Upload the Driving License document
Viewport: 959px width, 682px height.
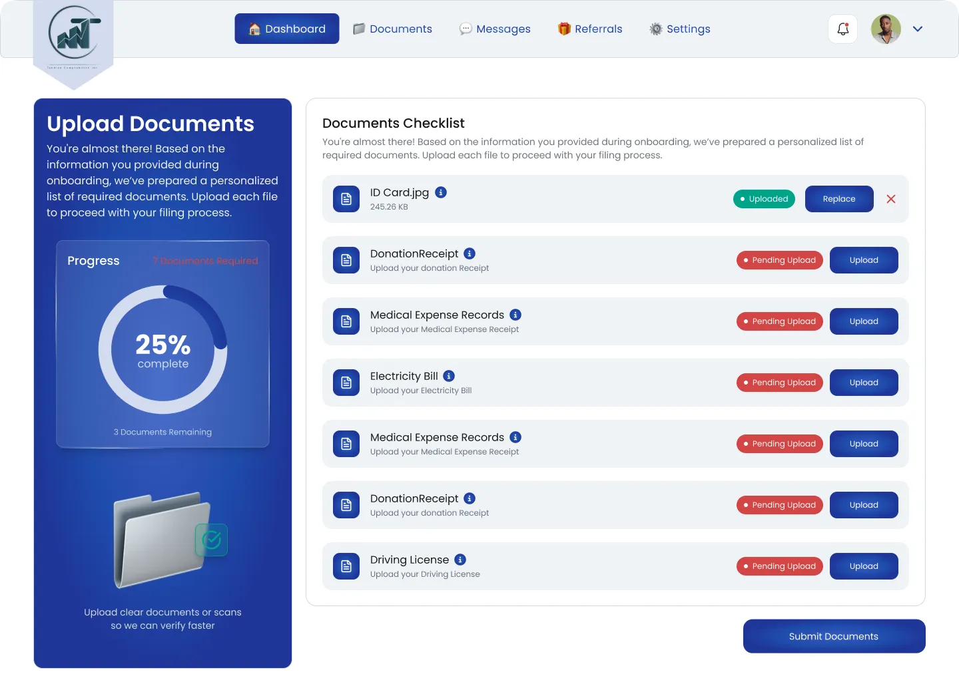coord(864,566)
